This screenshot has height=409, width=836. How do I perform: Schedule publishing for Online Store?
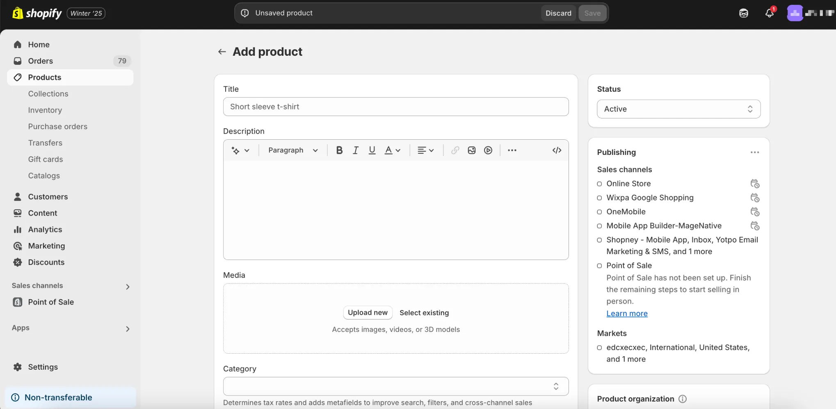pos(755,184)
